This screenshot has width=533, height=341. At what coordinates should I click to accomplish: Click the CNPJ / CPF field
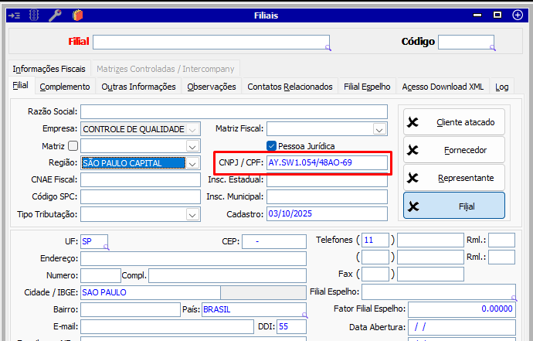click(327, 162)
